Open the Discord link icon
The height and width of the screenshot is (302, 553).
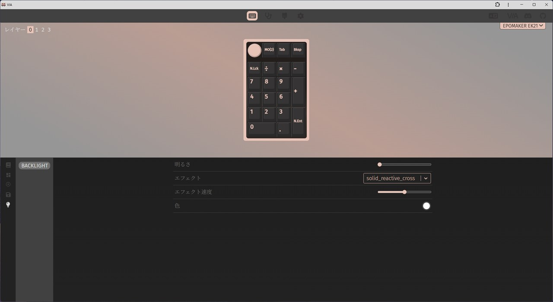coord(528,16)
